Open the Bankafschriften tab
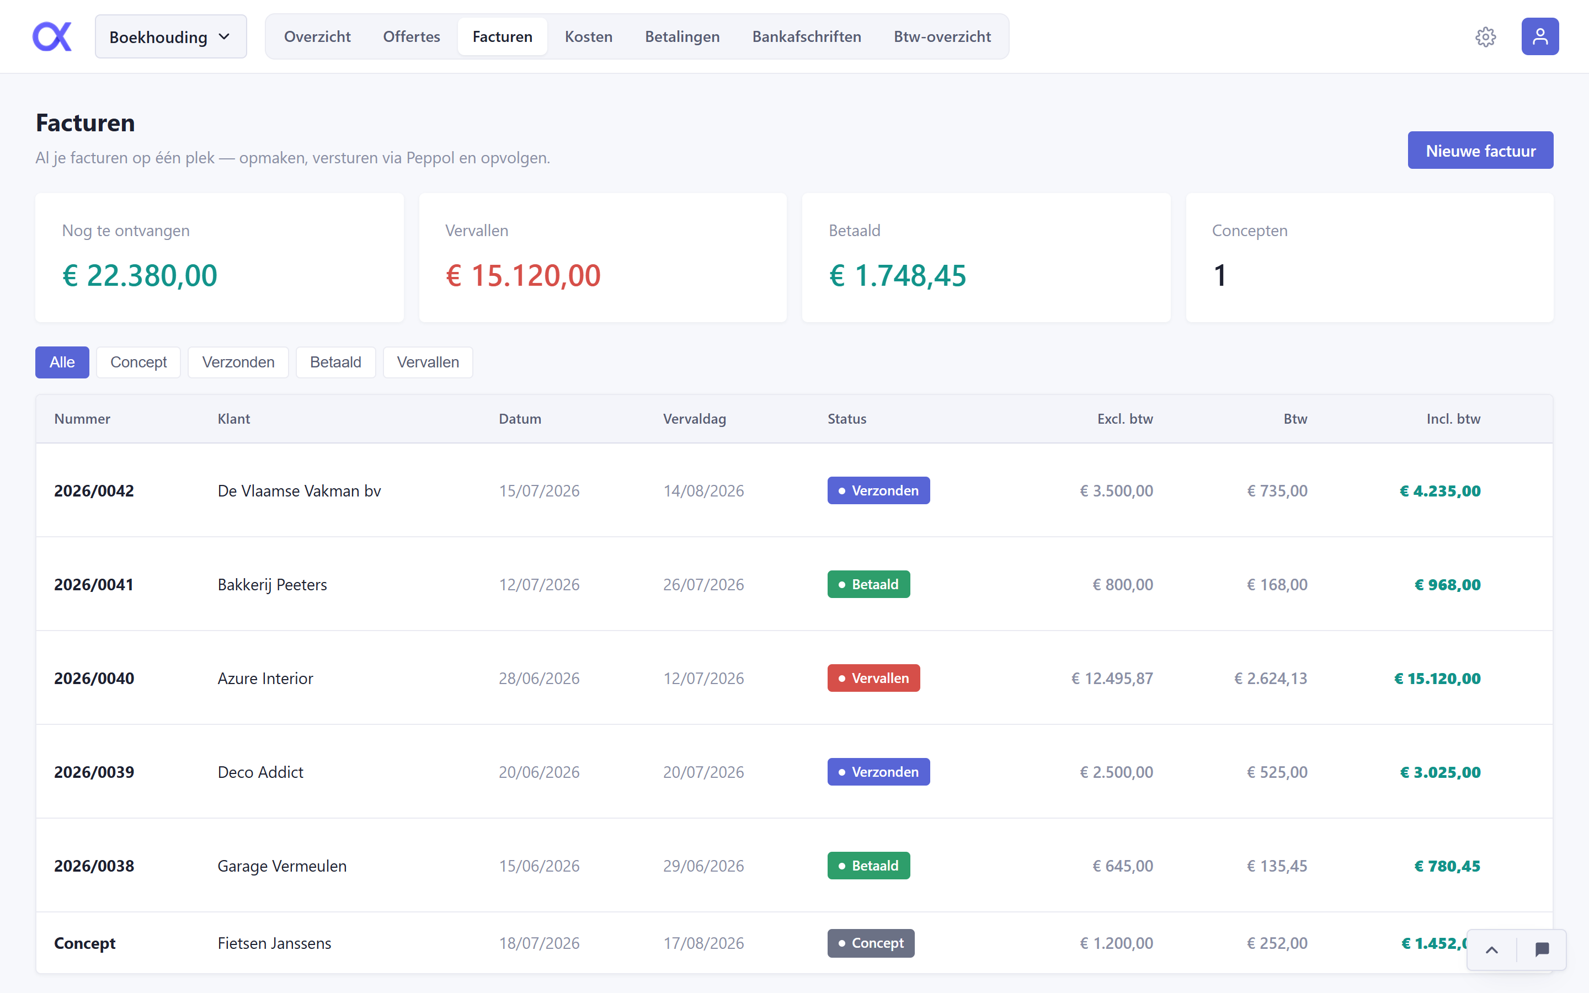Image resolution: width=1589 pixels, height=993 pixels. click(806, 37)
